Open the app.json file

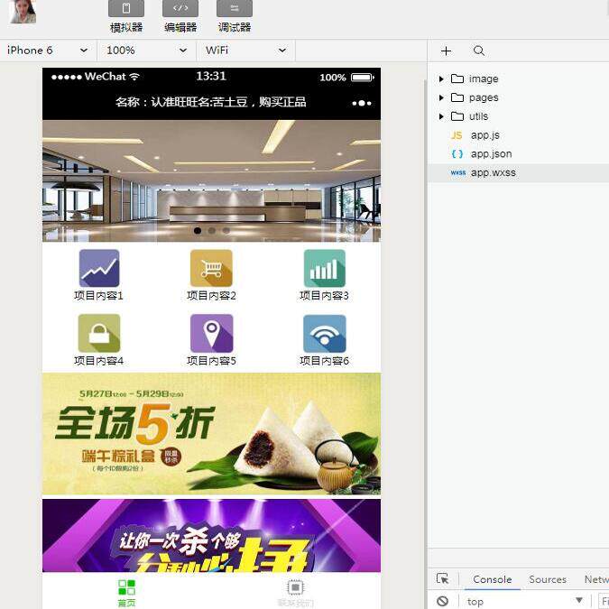[x=518, y=153]
